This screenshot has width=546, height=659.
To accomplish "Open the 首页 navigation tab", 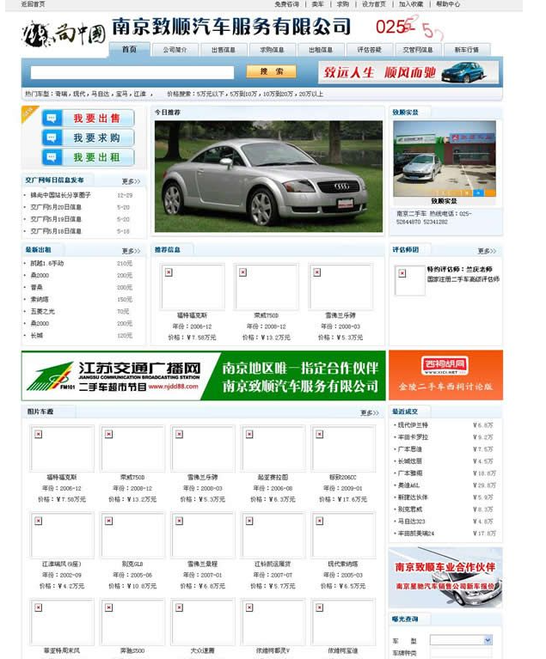I will [129, 49].
